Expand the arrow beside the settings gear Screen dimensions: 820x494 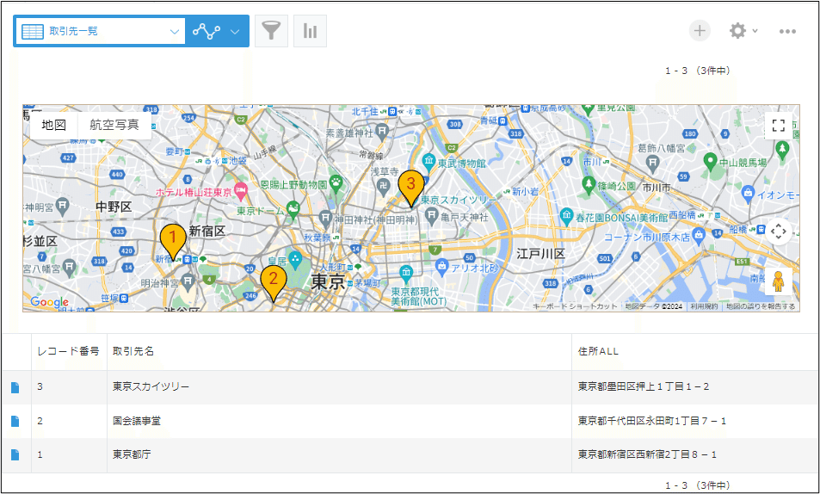pyautogui.click(x=755, y=31)
